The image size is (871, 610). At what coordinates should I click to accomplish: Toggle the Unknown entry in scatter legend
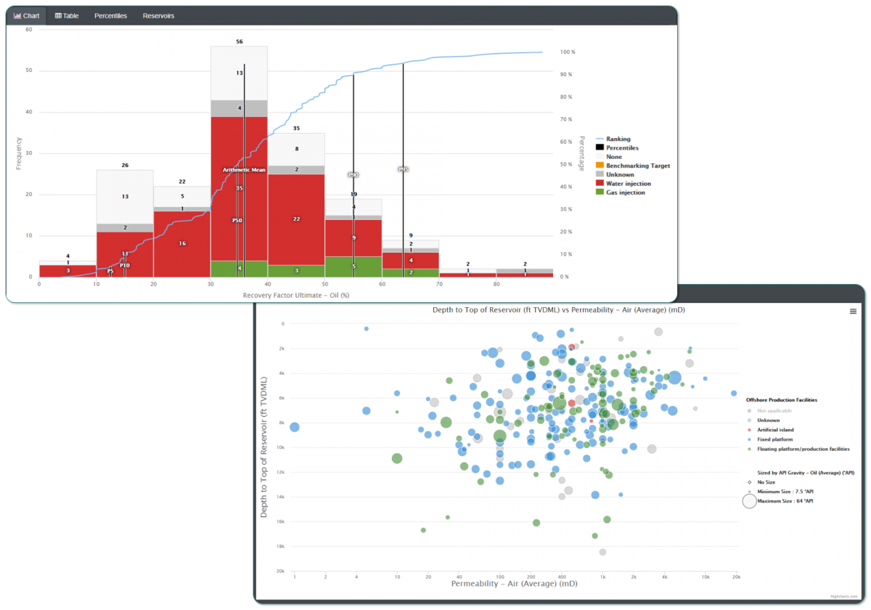tap(768, 420)
